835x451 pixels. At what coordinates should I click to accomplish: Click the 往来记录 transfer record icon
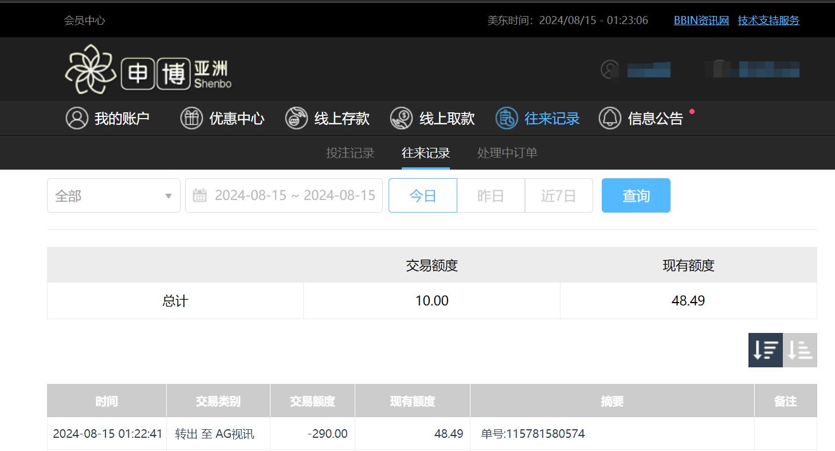coord(505,118)
